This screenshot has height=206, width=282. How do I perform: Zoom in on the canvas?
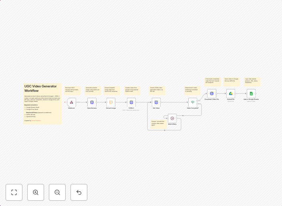36,192
